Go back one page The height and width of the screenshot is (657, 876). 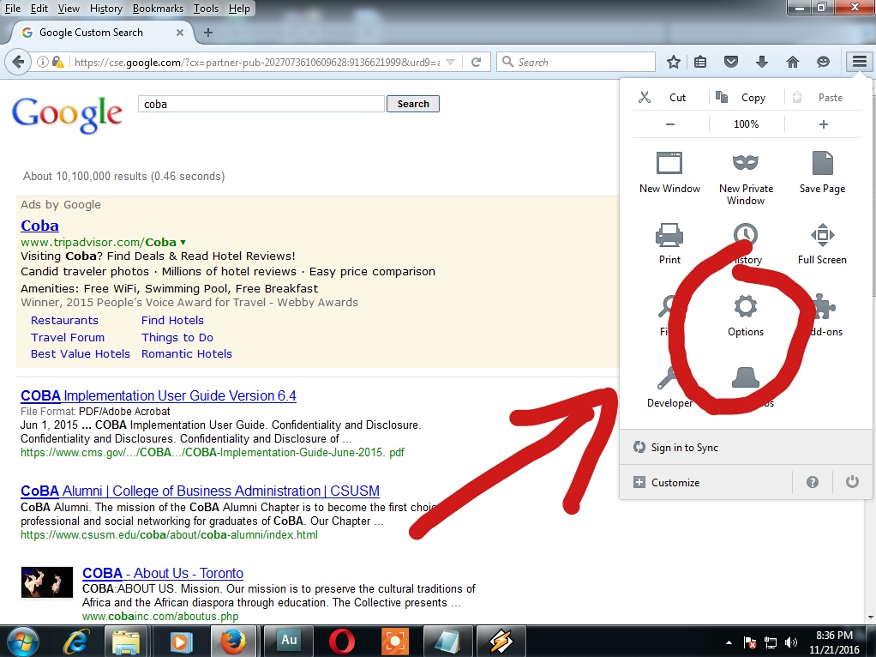(18, 62)
